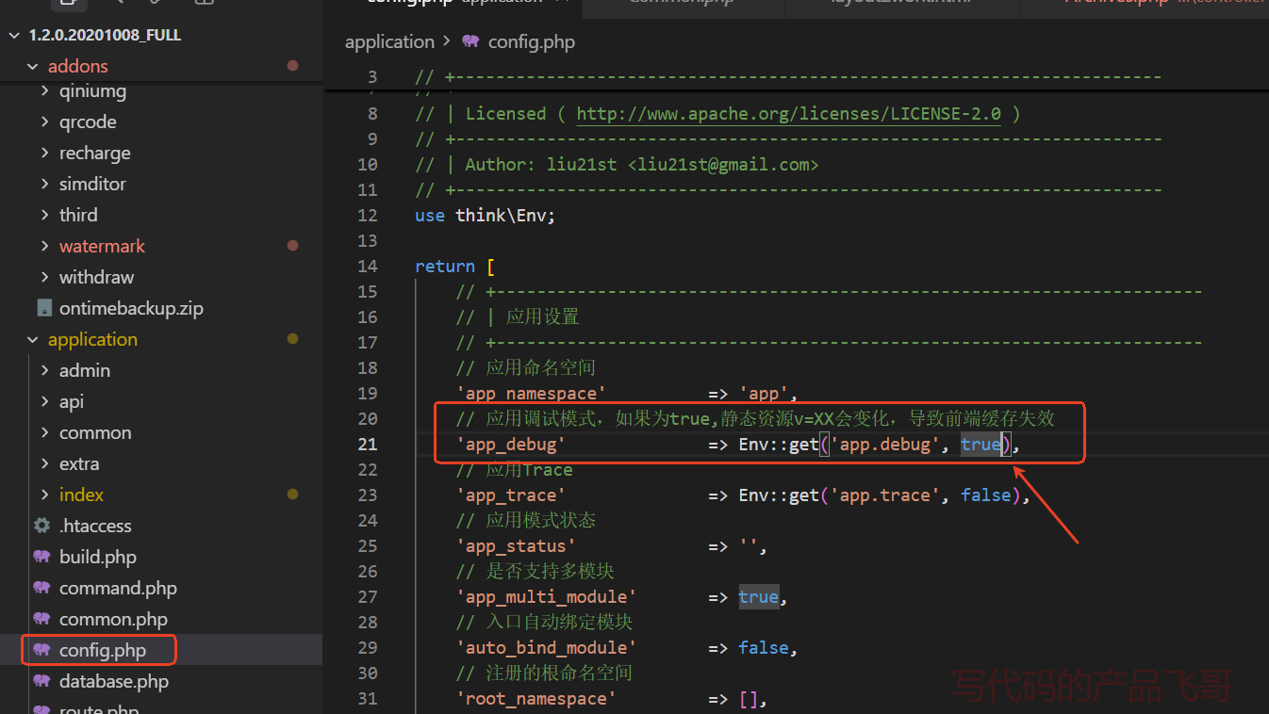Click the gear icon beside .htaccess
Screen dimensions: 1269x714
pos(42,526)
